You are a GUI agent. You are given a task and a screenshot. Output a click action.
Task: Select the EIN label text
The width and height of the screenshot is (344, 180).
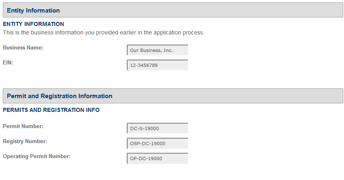point(8,63)
